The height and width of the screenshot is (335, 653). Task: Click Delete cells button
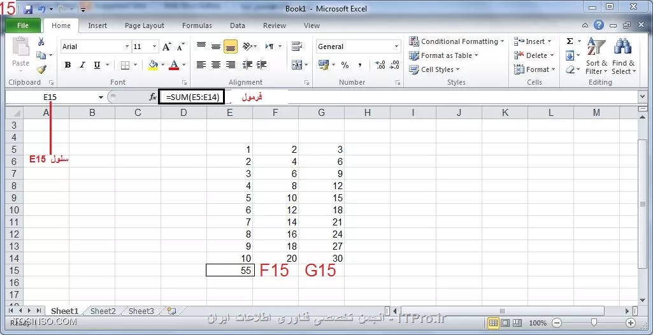pyautogui.click(x=535, y=55)
